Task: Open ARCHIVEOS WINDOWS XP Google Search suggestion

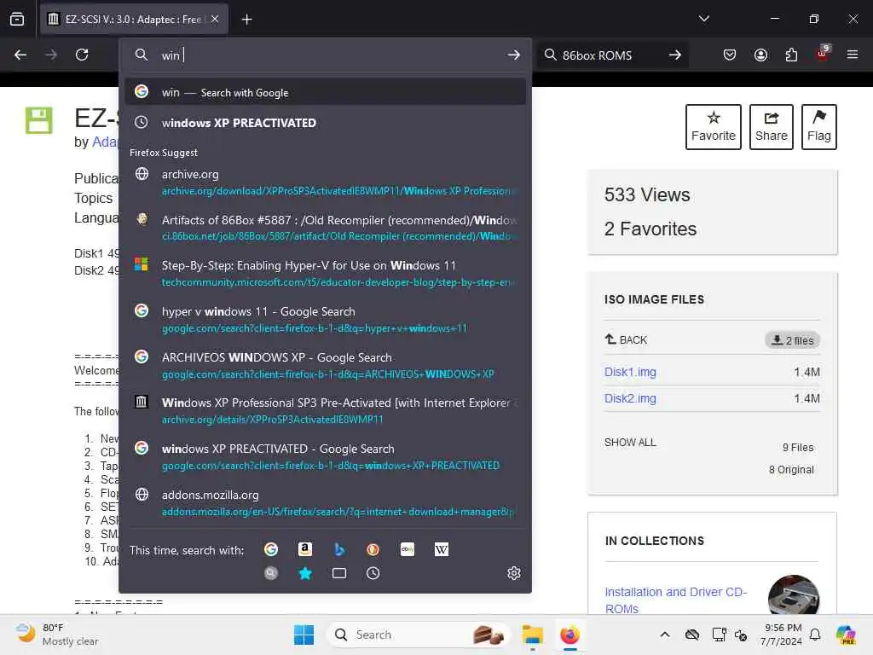Action: tap(325, 365)
